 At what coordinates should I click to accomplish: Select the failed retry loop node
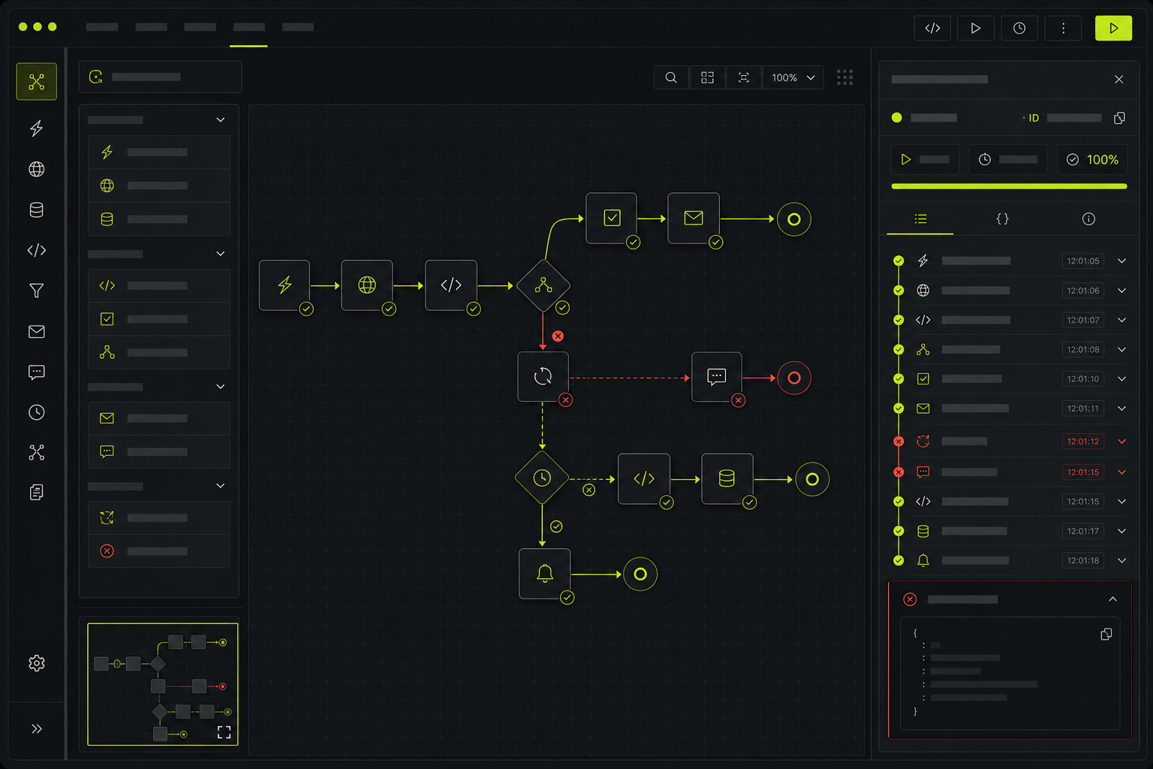[543, 377]
